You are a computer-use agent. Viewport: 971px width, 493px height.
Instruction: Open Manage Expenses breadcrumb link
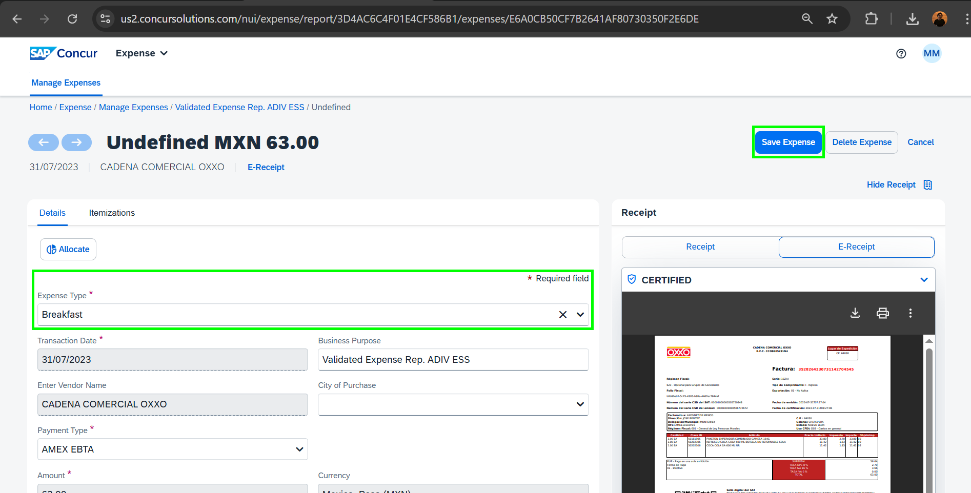(133, 108)
